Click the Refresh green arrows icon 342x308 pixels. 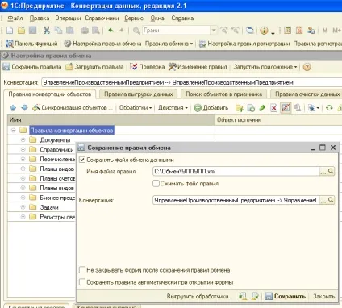[329, 108]
